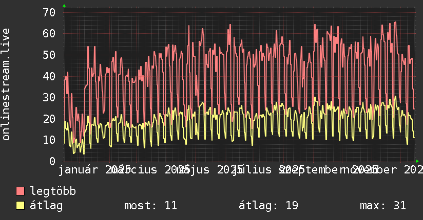
Task: Click the y-axis label 10
Action: pyautogui.click(x=49, y=140)
